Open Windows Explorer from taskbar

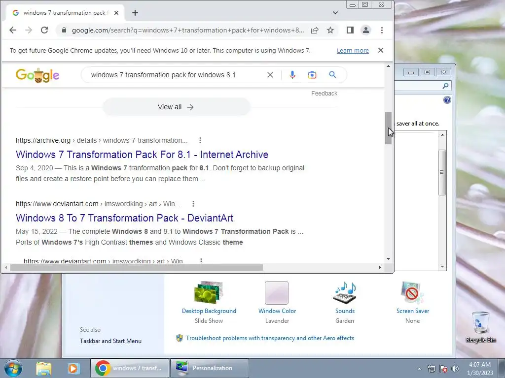pos(44,368)
